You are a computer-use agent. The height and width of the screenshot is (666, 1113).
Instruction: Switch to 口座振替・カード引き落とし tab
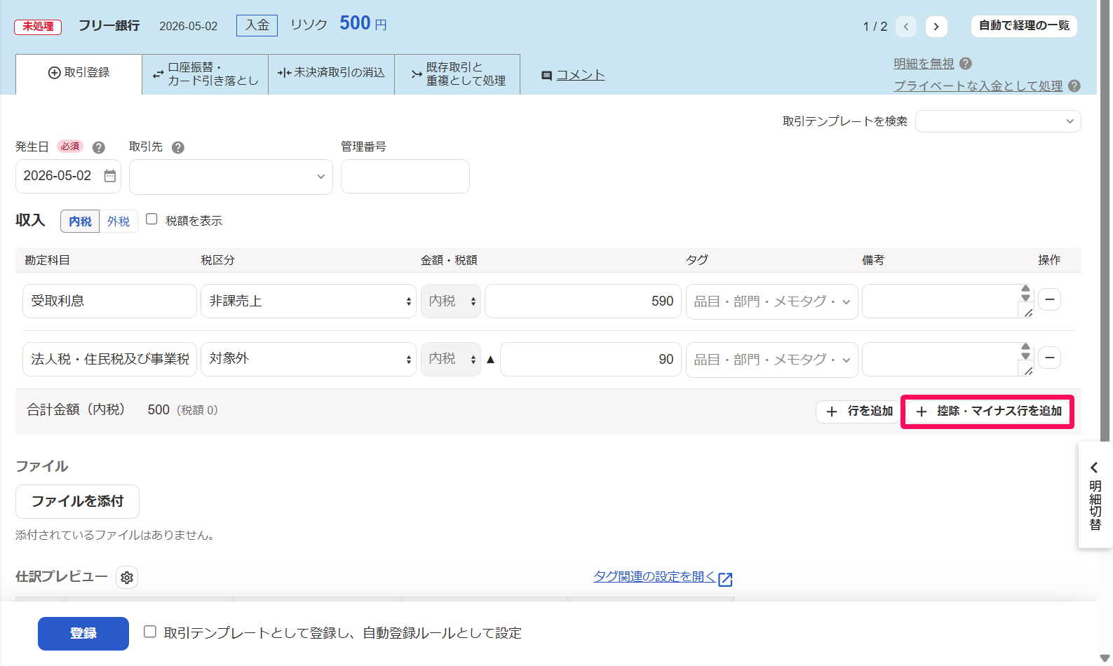click(x=205, y=74)
